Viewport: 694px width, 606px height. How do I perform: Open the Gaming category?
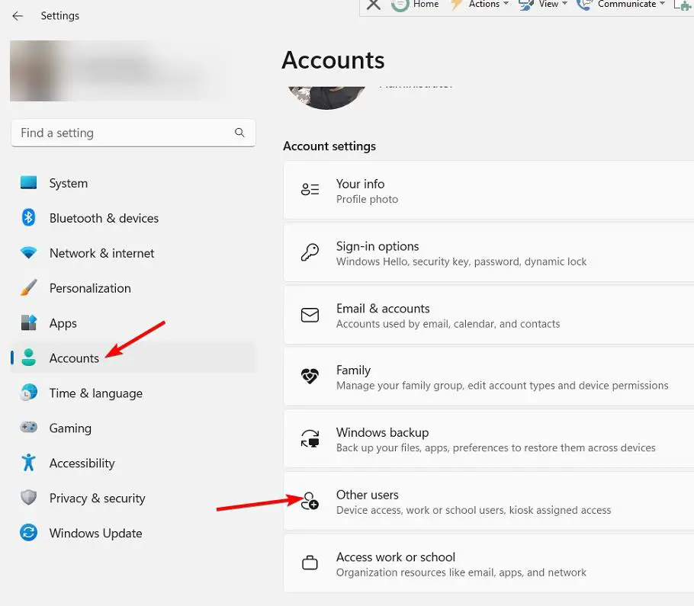click(133, 428)
